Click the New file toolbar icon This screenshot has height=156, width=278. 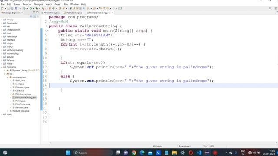click(2, 8)
